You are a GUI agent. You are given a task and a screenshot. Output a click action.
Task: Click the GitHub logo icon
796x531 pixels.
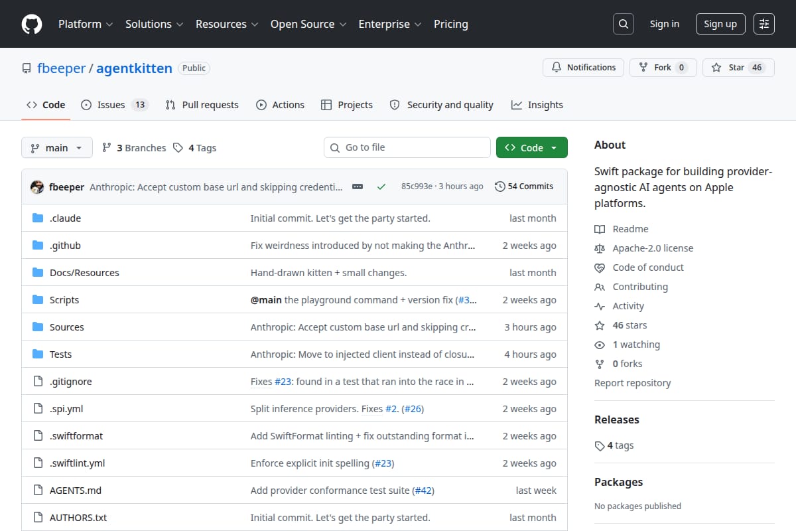click(31, 24)
